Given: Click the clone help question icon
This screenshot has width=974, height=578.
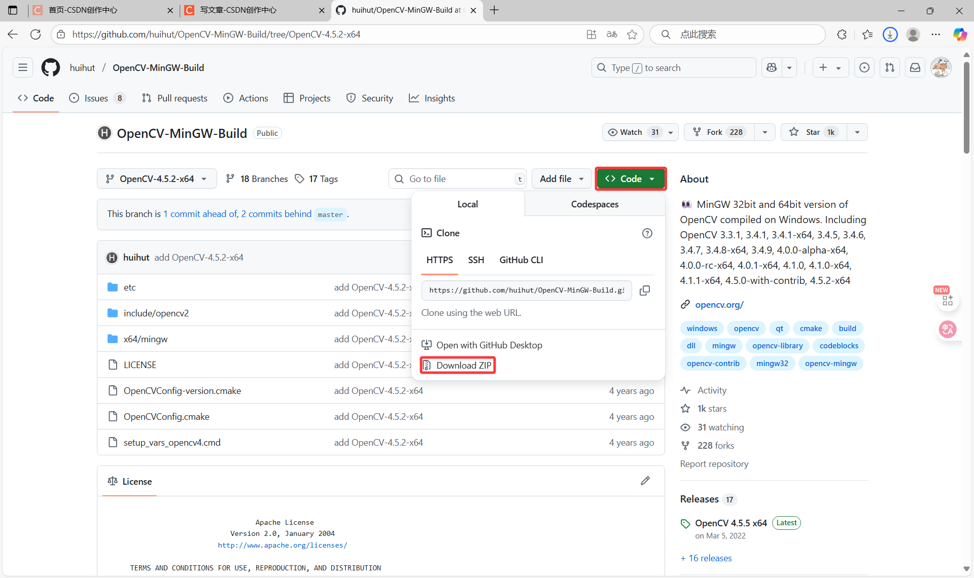Looking at the screenshot, I should pos(647,233).
